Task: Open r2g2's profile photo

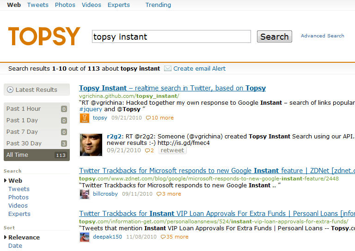Action: pyautogui.click(x=91, y=145)
